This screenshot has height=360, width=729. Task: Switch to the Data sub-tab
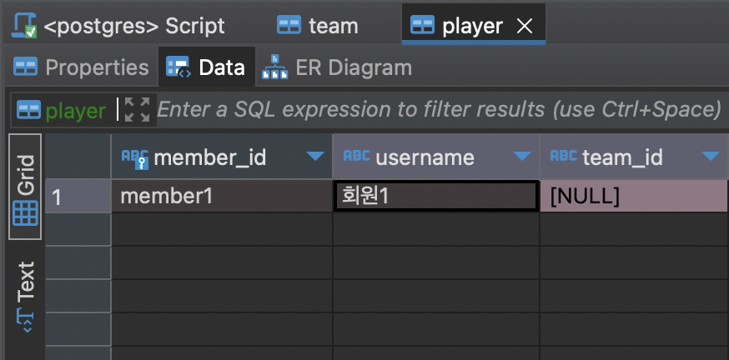tap(206, 67)
